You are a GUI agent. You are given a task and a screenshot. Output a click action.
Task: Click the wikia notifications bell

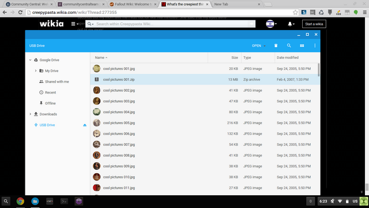coord(291,24)
